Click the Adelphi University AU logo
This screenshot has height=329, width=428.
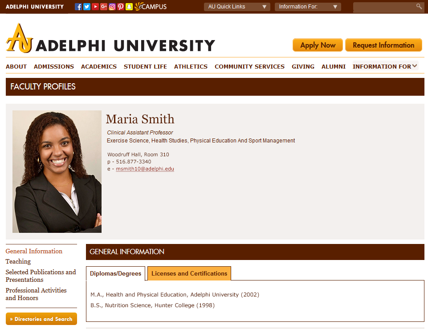[20, 39]
